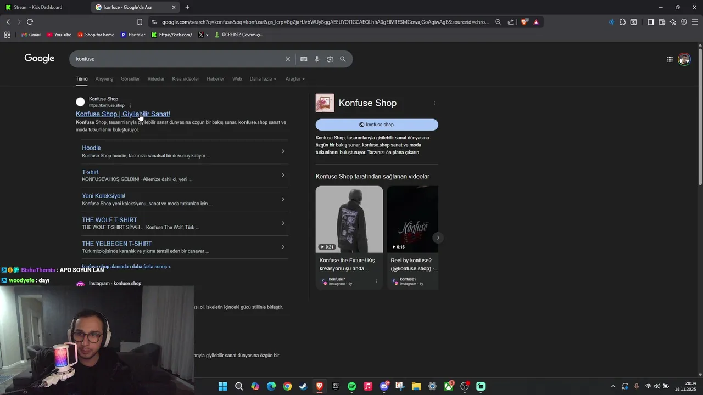This screenshot has height=395, width=703.
Task: Click the magnifier search submit icon
Action: 343,59
